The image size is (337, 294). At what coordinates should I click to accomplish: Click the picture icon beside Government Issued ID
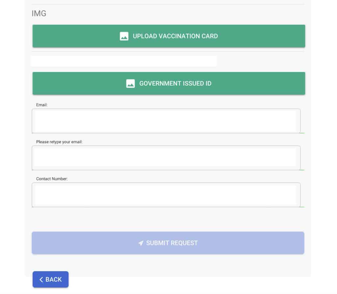(x=130, y=84)
